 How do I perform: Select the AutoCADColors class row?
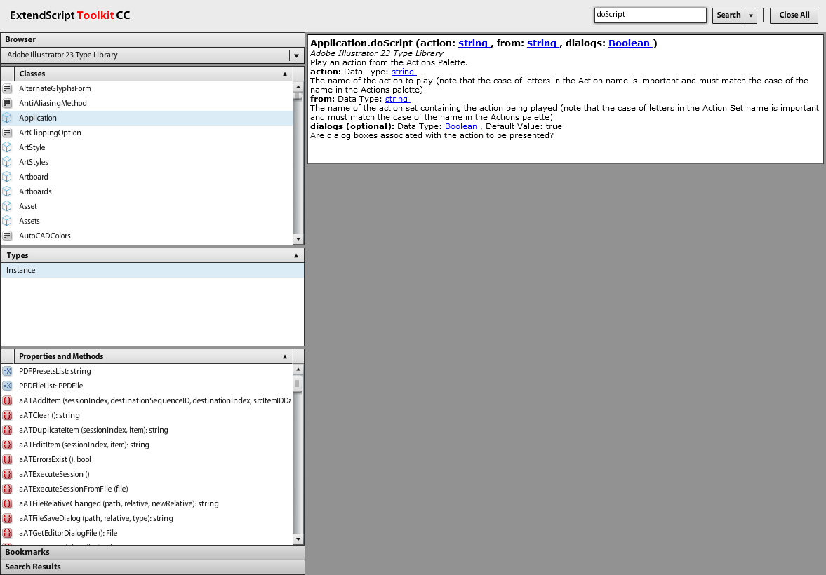(x=147, y=236)
